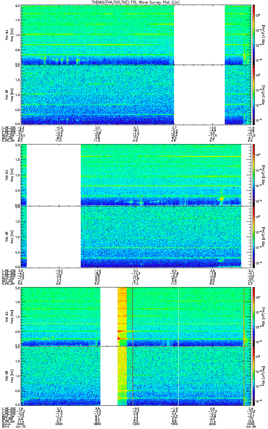Click the color bar beside THD BII panel

coord(254,236)
